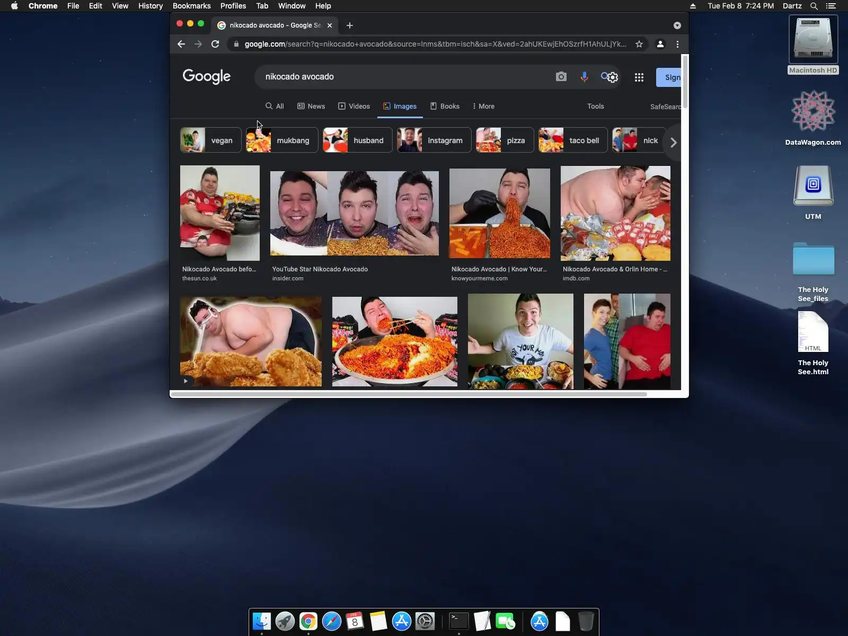Close the nikocado avocado tab

pos(330,25)
